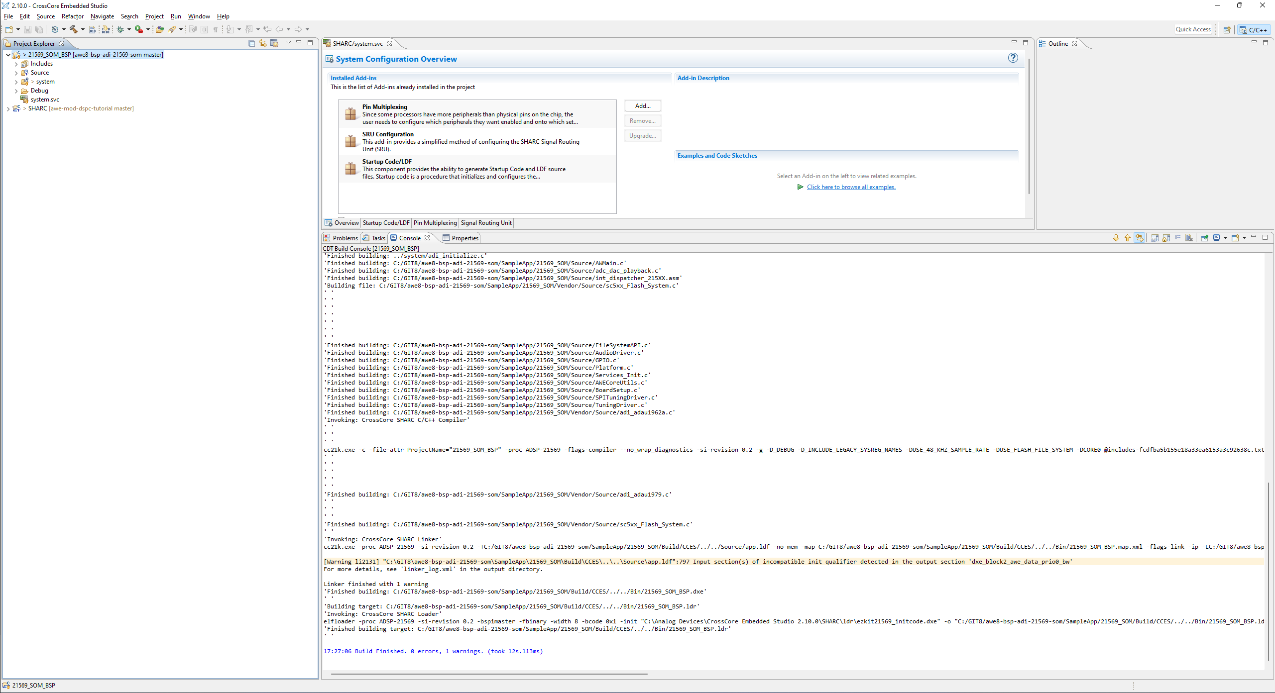
Task: Collapse all in Project Explorer
Action: tap(251, 43)
